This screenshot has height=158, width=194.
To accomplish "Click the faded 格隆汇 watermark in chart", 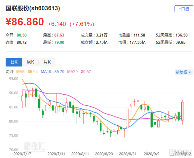I will point(35,146).
